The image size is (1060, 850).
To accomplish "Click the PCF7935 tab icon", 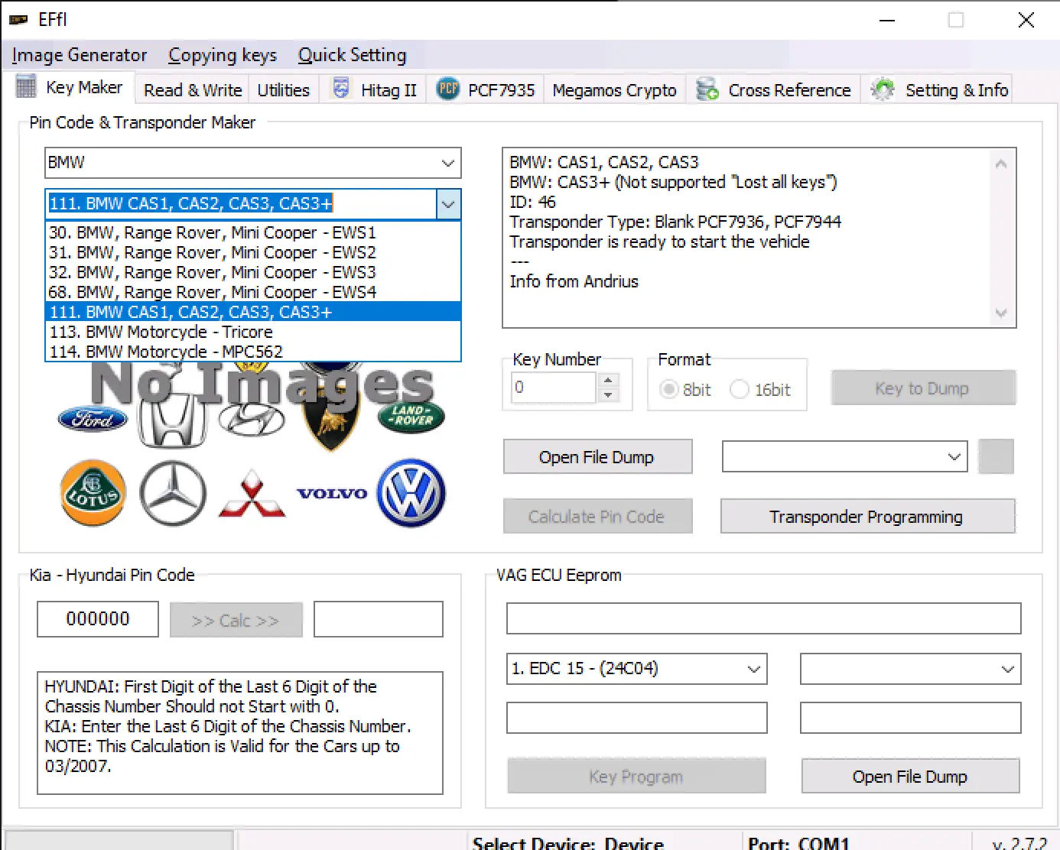I will (447, 89).
